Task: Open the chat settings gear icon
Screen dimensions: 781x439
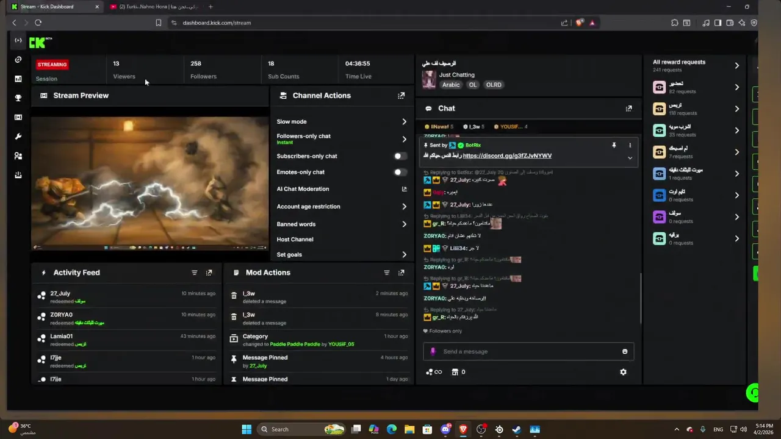Action: point(623,372)
